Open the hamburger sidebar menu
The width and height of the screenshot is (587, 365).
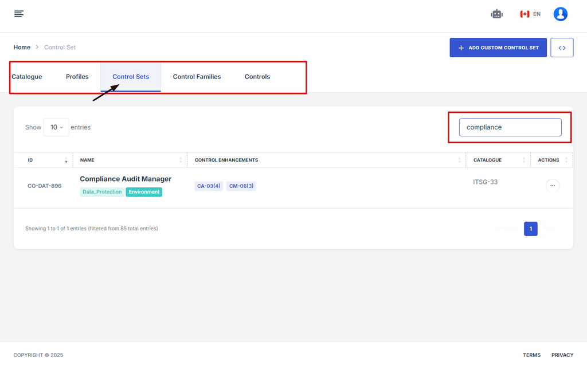(x=19, y=14)
